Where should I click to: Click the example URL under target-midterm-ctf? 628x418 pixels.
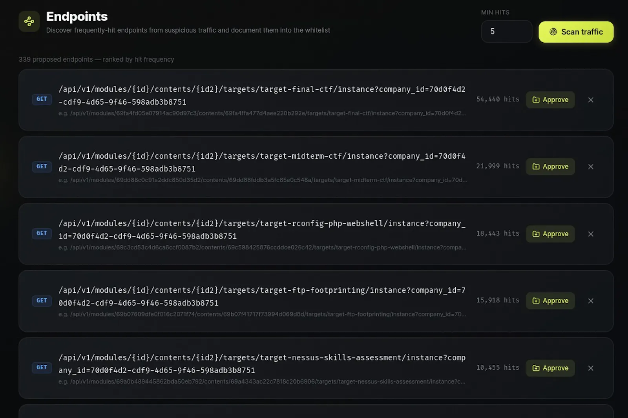[x=263, y=180]
